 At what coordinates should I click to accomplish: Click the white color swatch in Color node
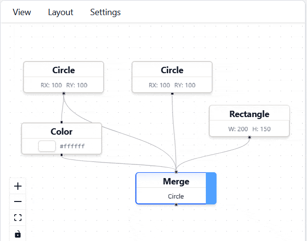46,146
